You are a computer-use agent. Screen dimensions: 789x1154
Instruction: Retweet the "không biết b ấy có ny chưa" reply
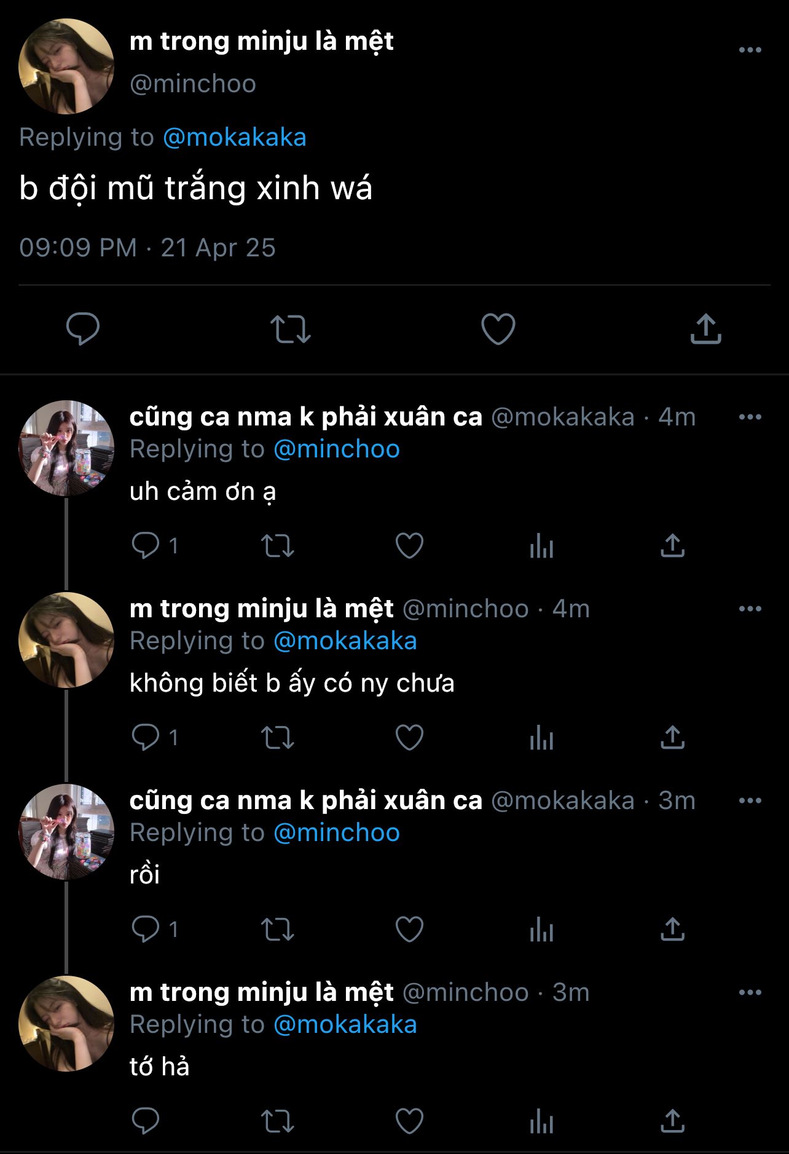pyautogui.click(x=278, y=737)
